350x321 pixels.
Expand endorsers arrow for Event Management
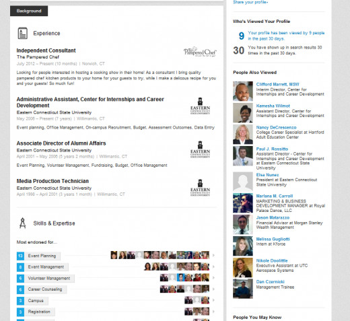click(x=213, y=266)
